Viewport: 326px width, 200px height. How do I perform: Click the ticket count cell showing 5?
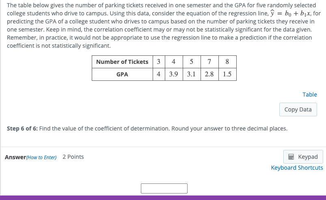tap(192, 62)
